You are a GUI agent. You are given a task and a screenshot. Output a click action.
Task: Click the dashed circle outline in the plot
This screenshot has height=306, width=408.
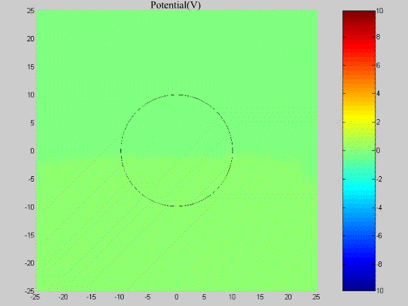[x=177, y=151]
